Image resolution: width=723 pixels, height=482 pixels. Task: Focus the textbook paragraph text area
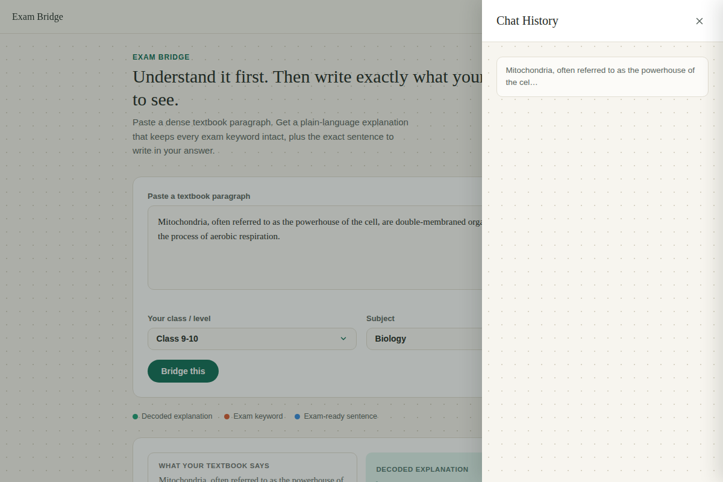[x=315, y=248]
